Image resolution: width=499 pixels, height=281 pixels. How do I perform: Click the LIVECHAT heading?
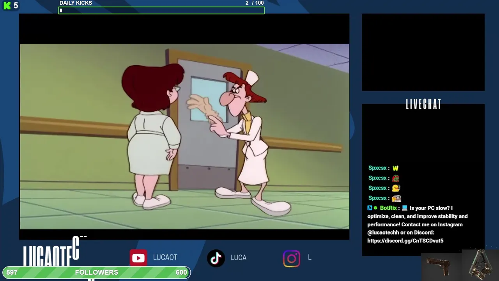(423, 104)
